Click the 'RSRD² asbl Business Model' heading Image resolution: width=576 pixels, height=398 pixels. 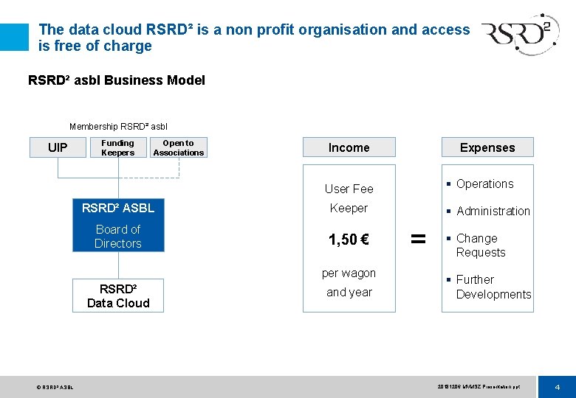(117, 80)
